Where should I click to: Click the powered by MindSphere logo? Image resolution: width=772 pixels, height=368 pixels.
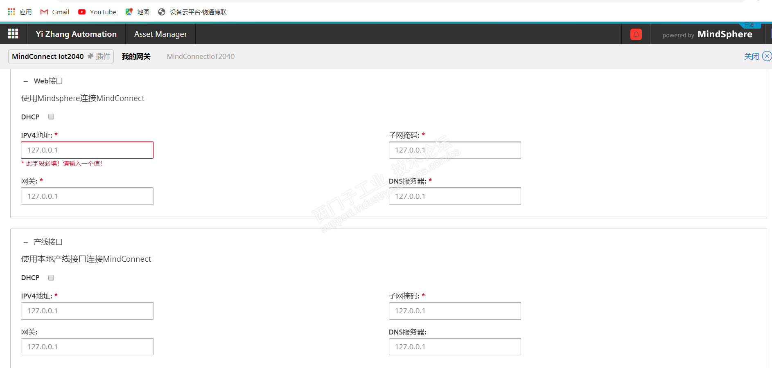(x=707, y=34)
